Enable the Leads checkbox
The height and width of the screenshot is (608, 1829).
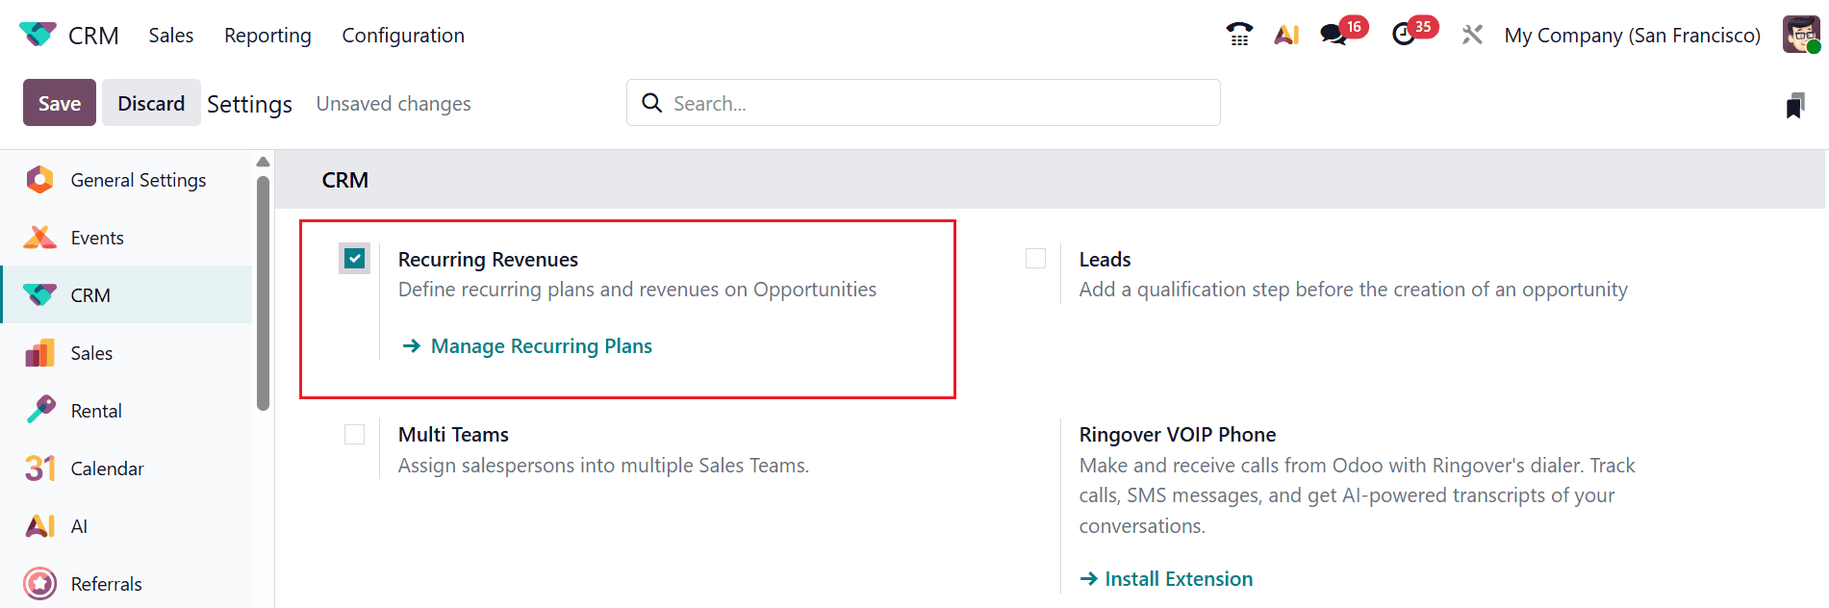coord(1035,258)
